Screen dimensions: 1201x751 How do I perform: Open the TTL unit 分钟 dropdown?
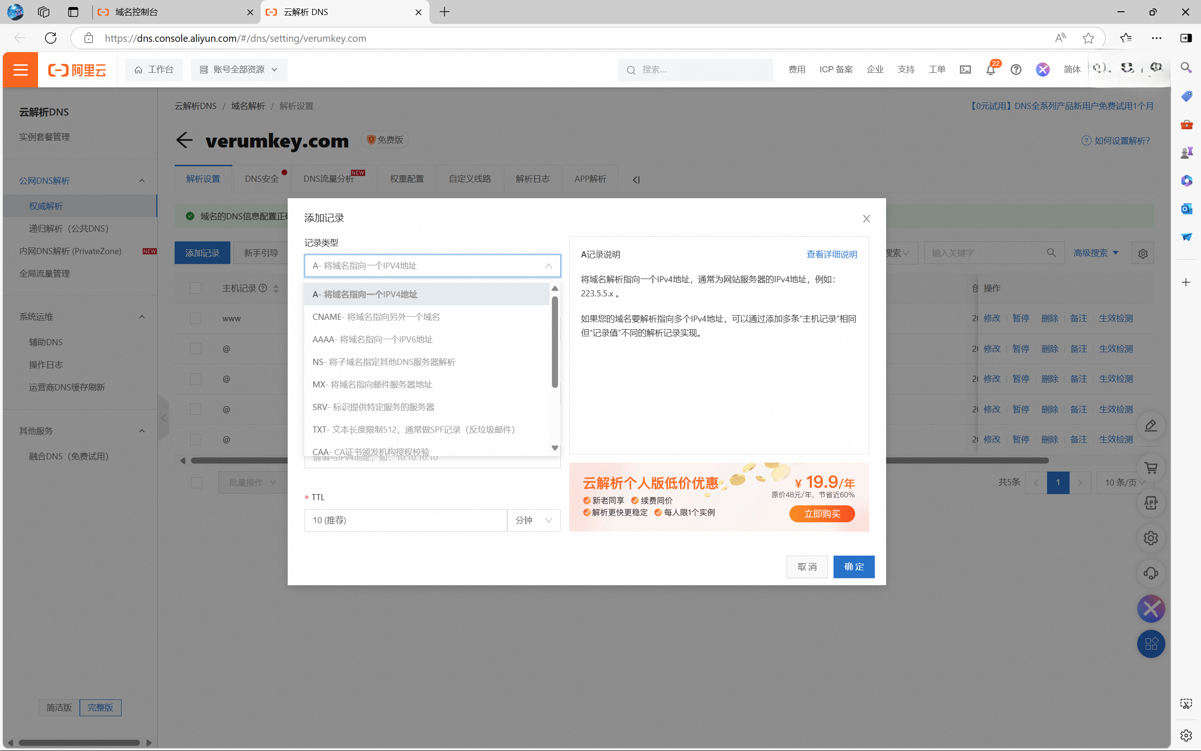pos(534,520)
